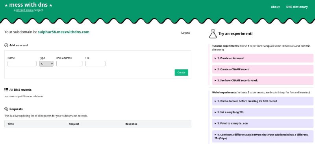
Task: Click the green Create button
Action: point(182,73)
